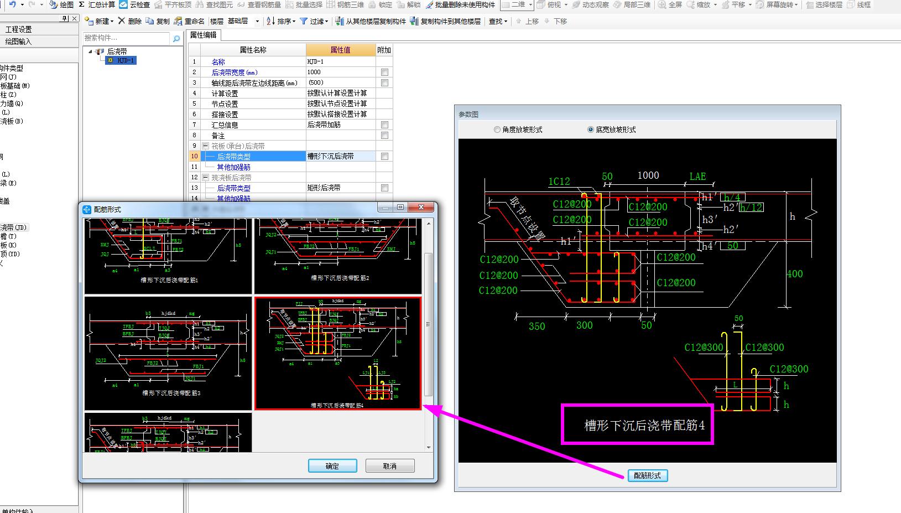Viewport: 901px width, 513px height.
Task: Check 附加 box for 轴线距后浇带左边线距离 row
Action: coord(384,83)
